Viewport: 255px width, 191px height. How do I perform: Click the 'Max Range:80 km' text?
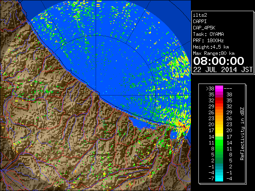214,53
